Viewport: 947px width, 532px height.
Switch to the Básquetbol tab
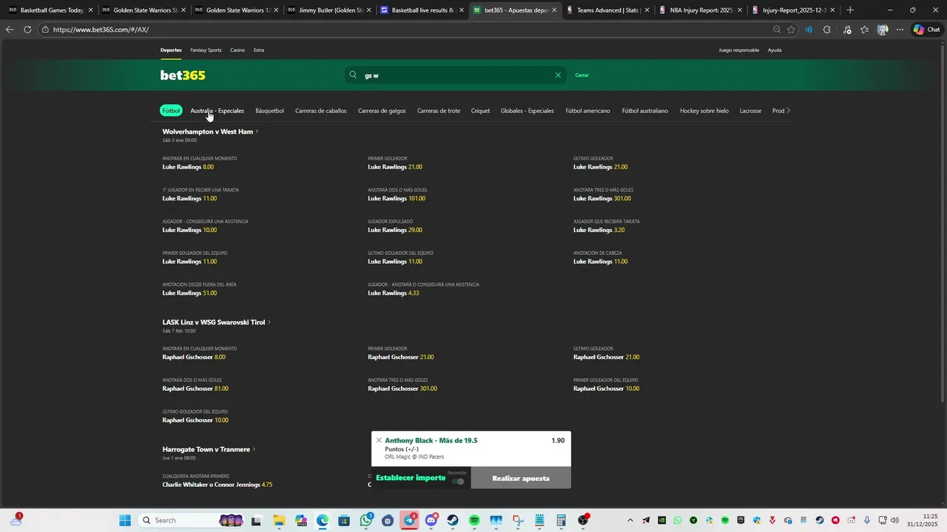(x=269, y=111)
